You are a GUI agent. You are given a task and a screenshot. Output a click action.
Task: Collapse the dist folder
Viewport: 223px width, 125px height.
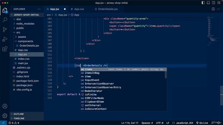(27, 19)
